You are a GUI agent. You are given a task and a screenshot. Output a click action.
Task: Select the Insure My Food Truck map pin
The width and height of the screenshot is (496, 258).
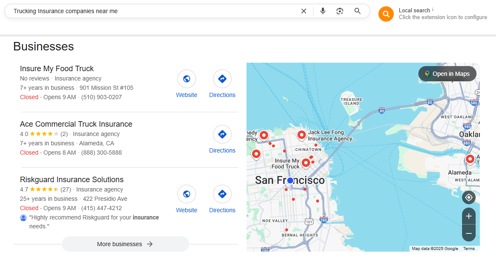pos(305,163)
